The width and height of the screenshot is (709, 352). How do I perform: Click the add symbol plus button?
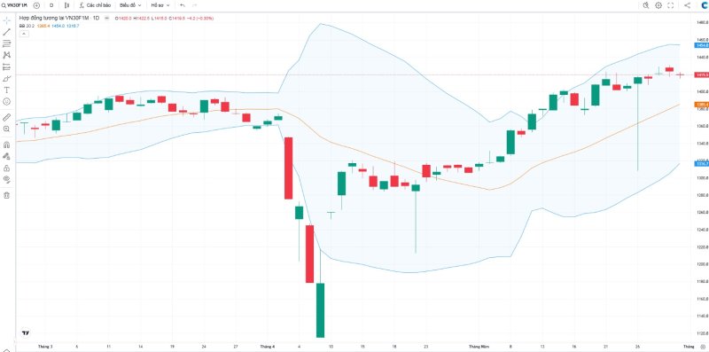point(36,5)
